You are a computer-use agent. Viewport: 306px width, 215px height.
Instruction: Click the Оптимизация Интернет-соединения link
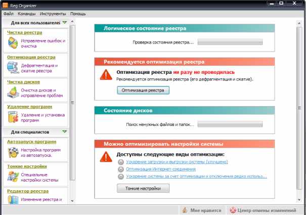(161, 169)
